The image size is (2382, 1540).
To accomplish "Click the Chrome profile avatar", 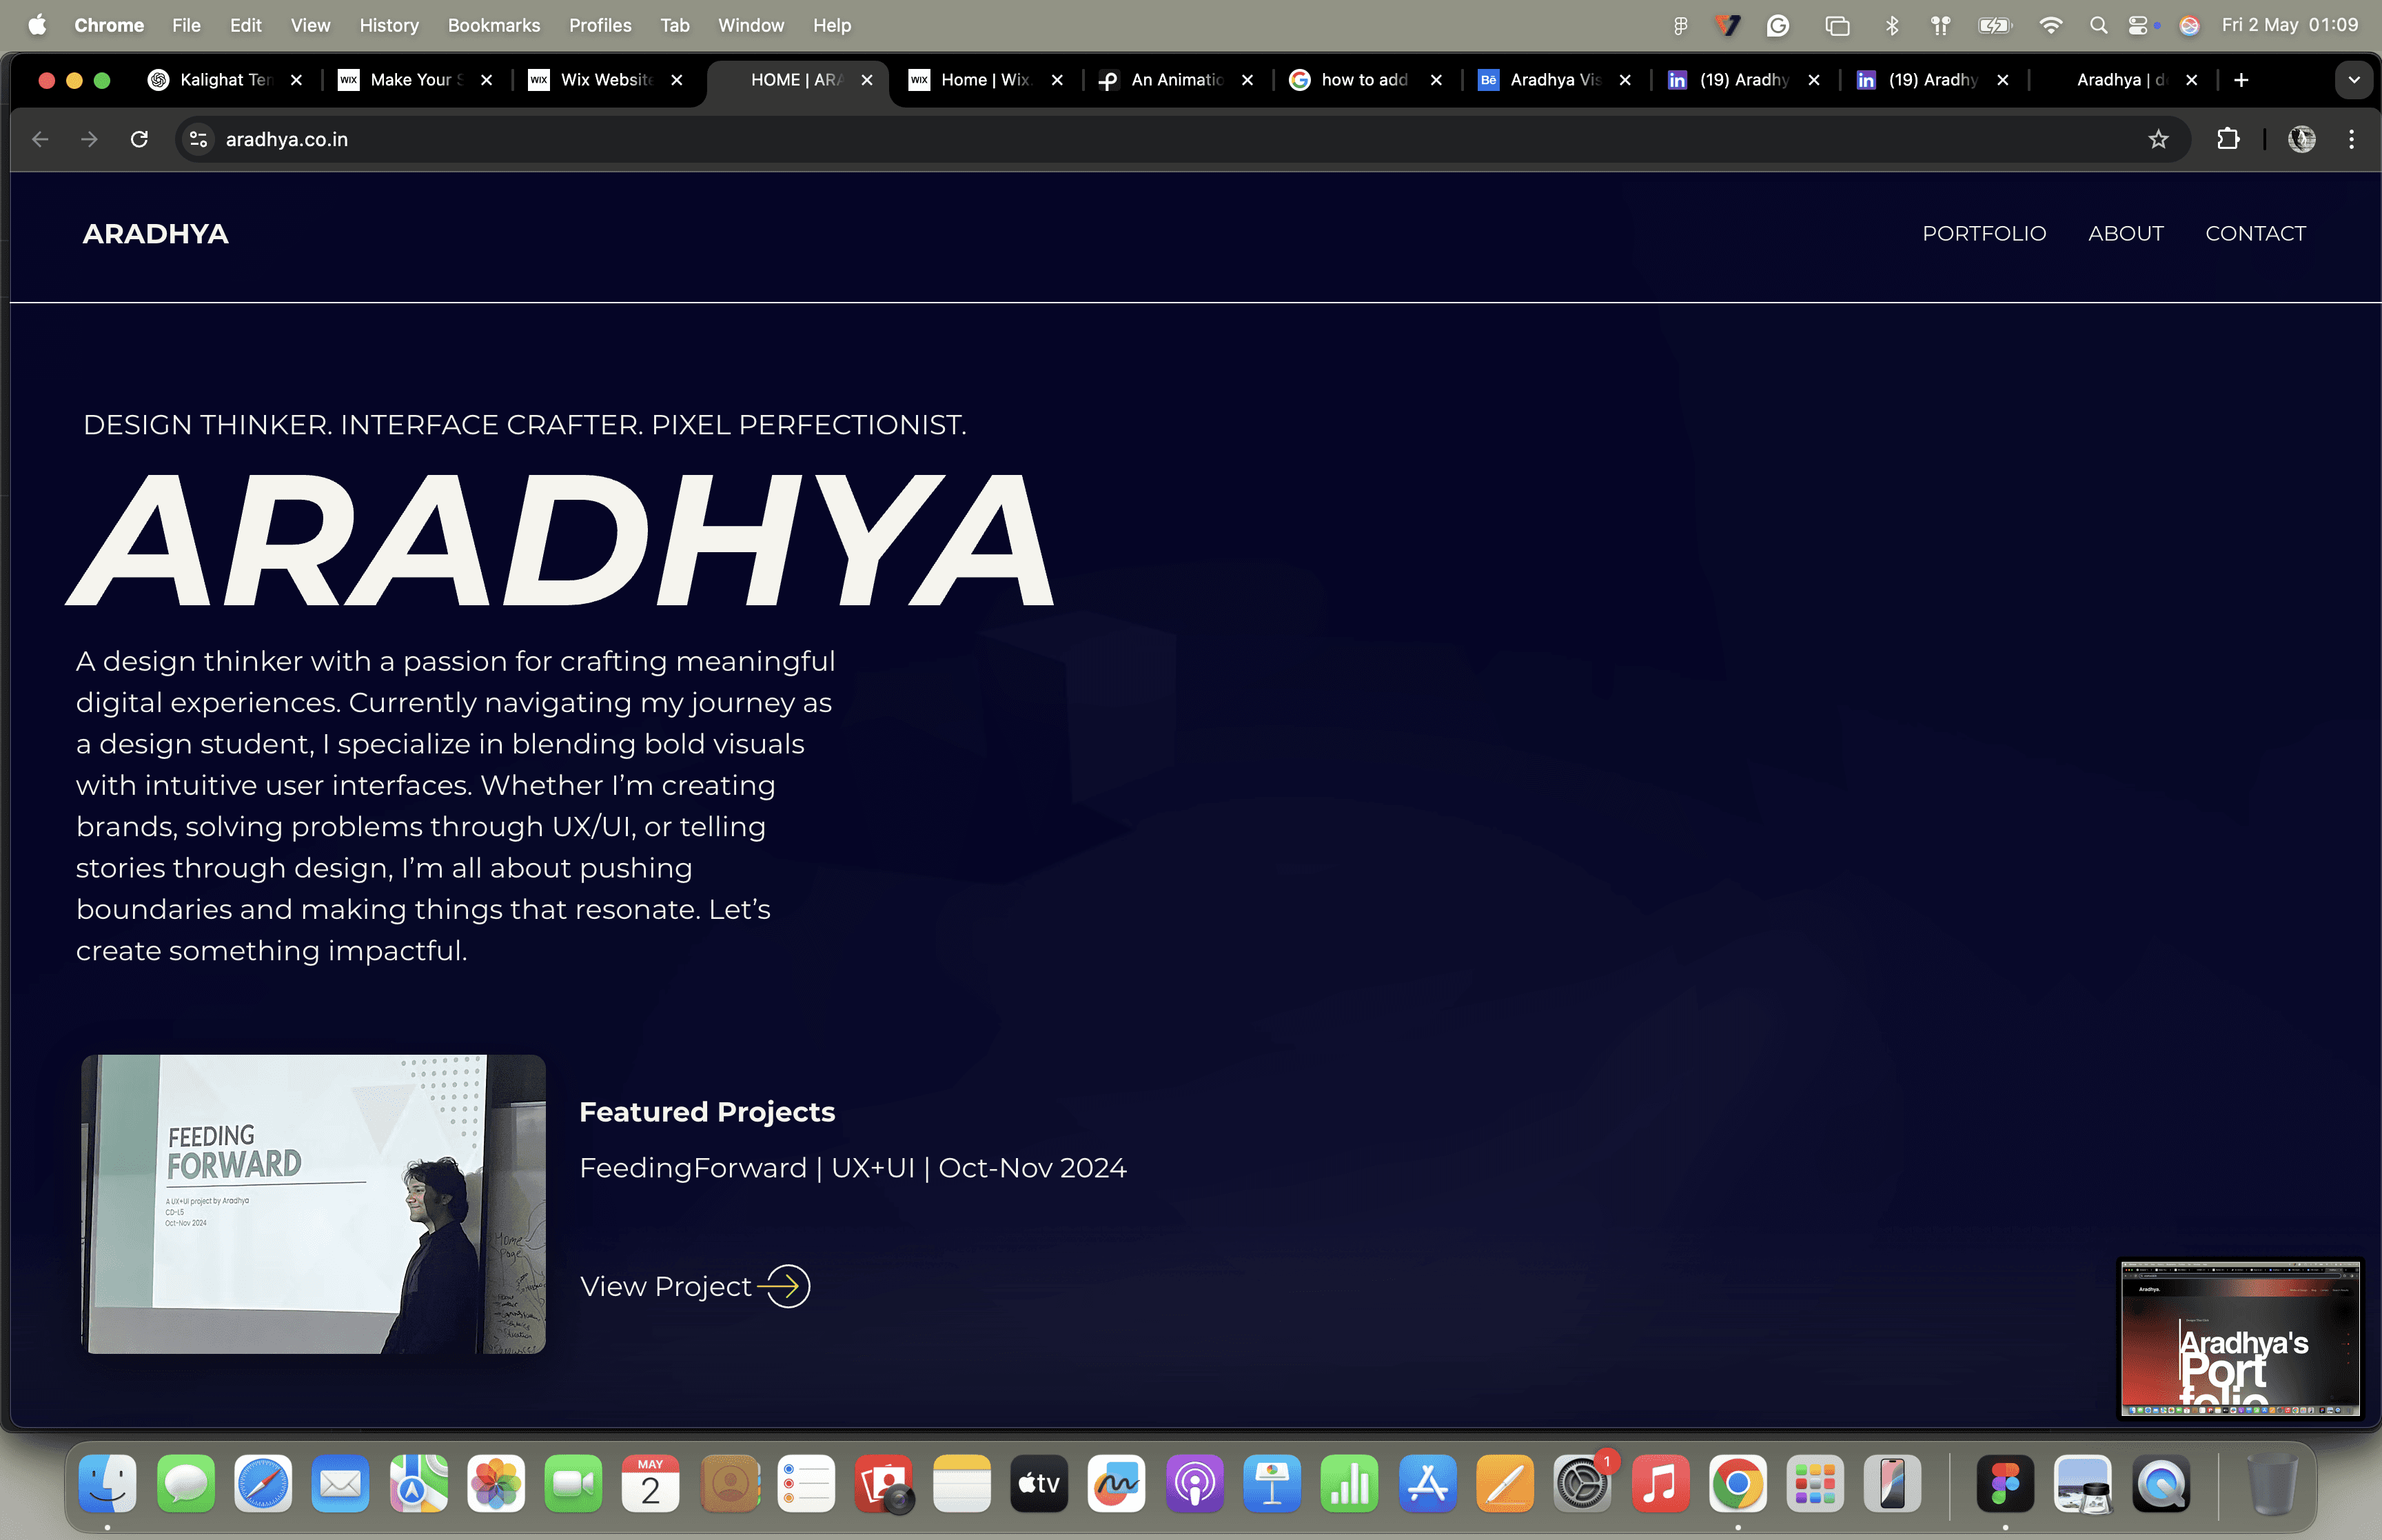I will 2301,139.
